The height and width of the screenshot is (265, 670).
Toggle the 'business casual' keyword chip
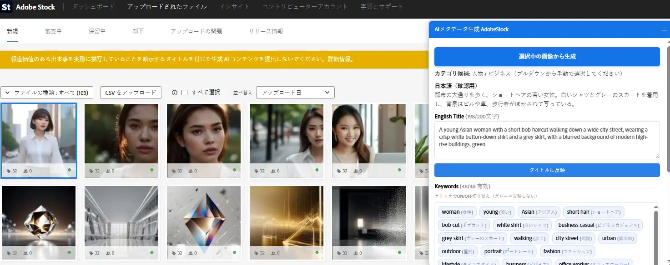599,225
